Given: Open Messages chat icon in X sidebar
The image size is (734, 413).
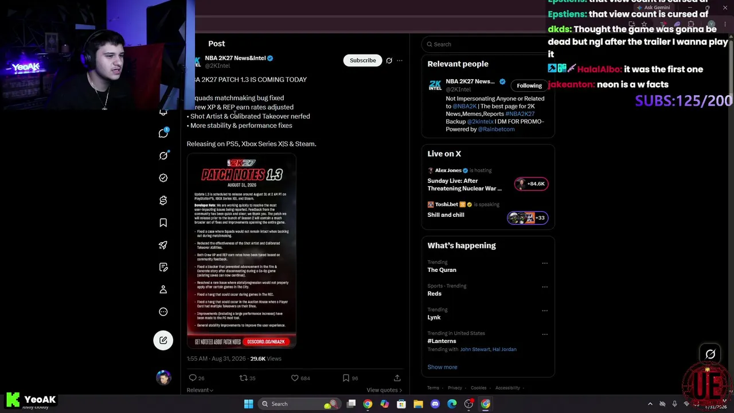Looking at the screenshot, I should (163, 133).
